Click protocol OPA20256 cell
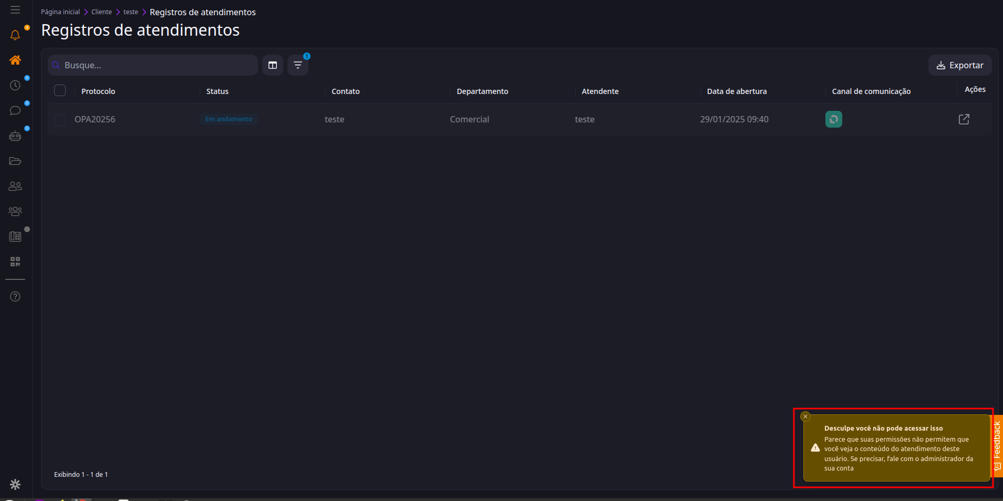The height and width of the screenshot is (501, 1003). coord(95,119)
